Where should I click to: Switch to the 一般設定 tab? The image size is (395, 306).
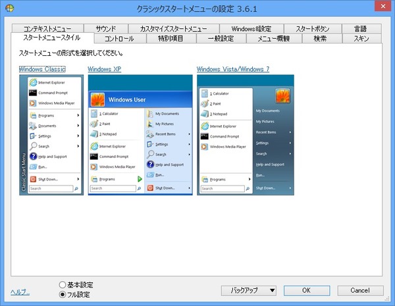(221, 39)
